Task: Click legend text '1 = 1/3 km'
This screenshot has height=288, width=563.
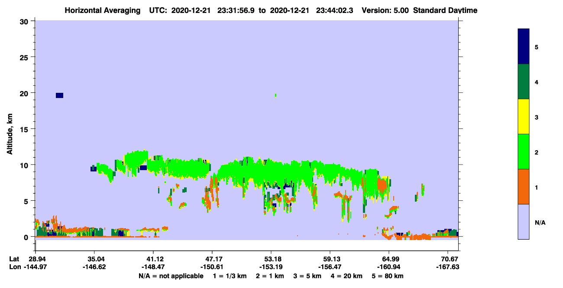Action: [x=229, y=276]
